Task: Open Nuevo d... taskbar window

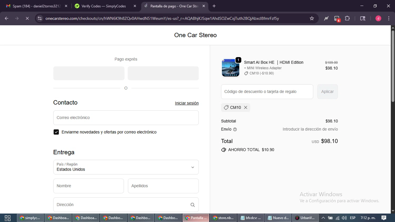Action: (278, 218)
